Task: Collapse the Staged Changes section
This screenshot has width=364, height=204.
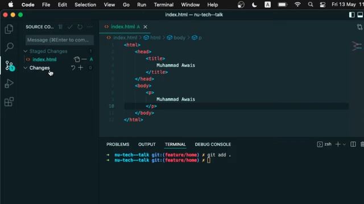Action: click(25, 51)
